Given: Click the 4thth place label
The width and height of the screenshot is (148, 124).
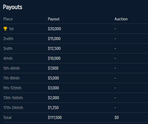Looking at the screenshot, I should [8, 58].
